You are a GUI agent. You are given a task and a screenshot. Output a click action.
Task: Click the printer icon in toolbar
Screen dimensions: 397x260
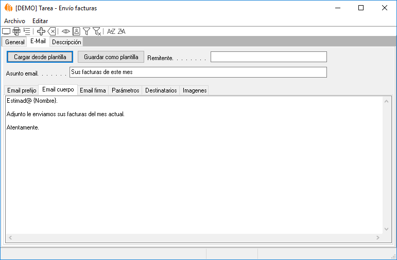click(x=16, y=31)
